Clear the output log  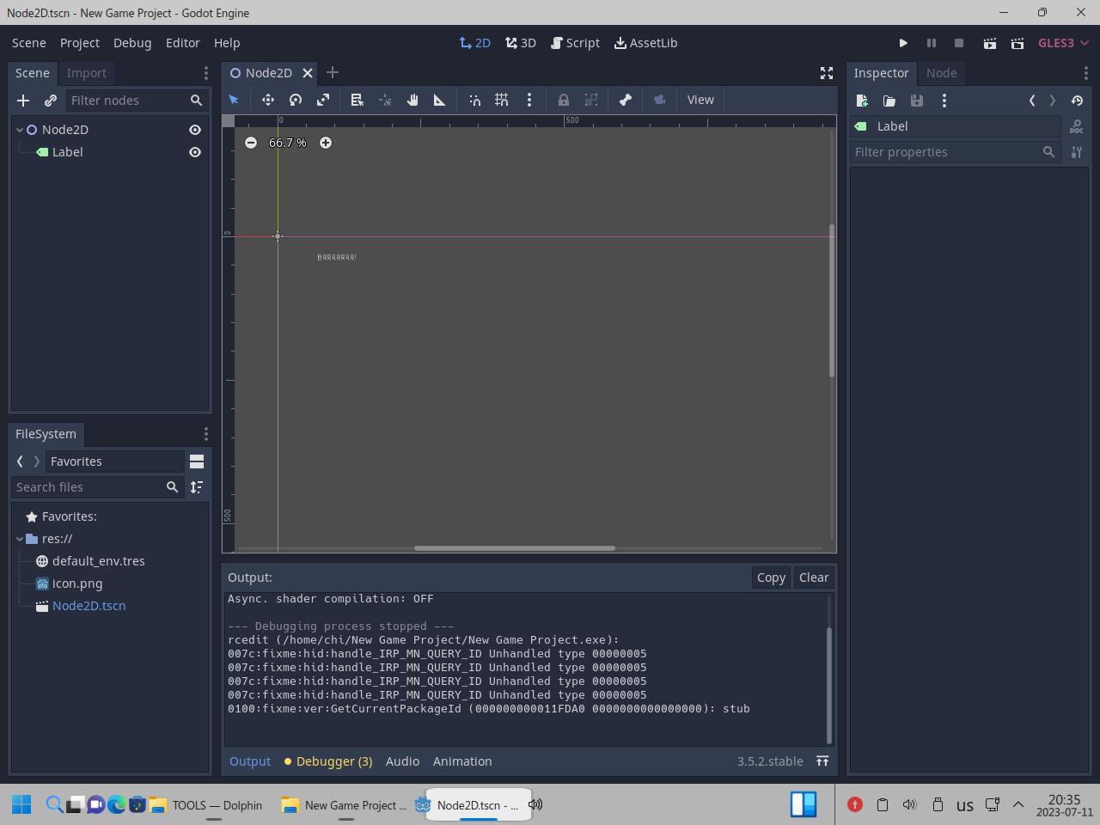pyautogui.click(x=813, y=577)
